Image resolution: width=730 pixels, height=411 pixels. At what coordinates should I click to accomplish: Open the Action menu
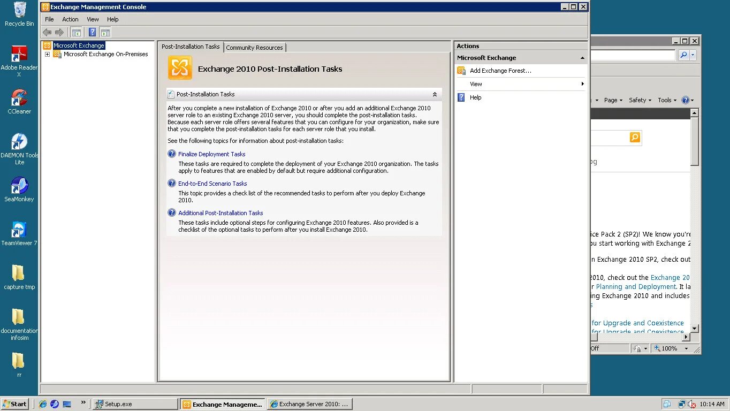point(70,19)
